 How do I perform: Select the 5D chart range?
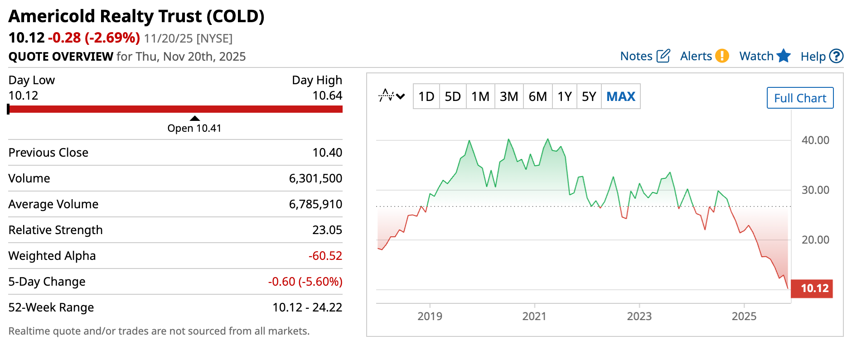coord(452,96)
